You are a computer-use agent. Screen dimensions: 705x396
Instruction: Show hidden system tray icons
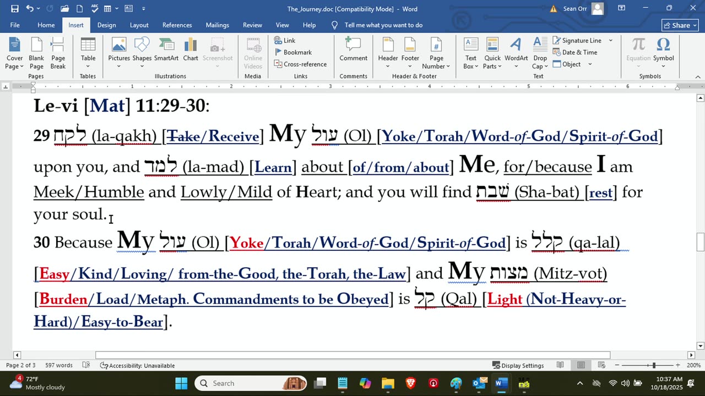[x=579, y=383]
